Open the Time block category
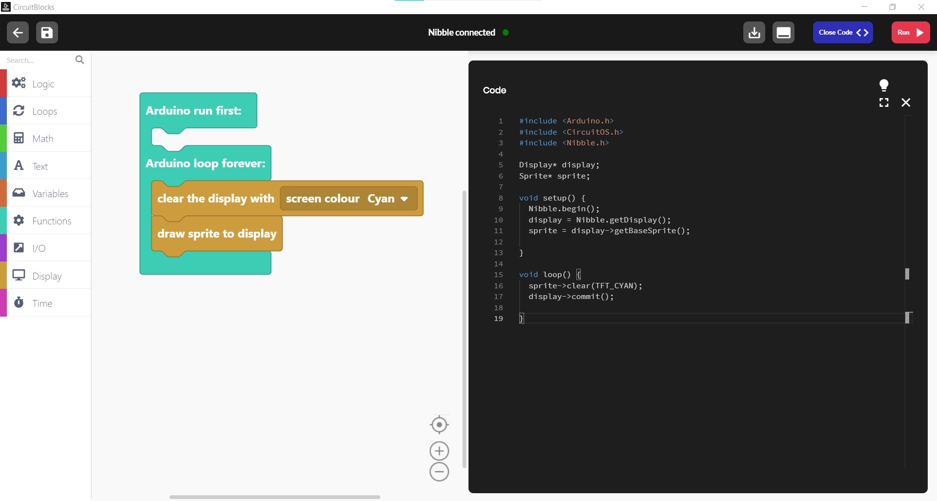This screenshot has height=501, width=937. pos(45,303)
